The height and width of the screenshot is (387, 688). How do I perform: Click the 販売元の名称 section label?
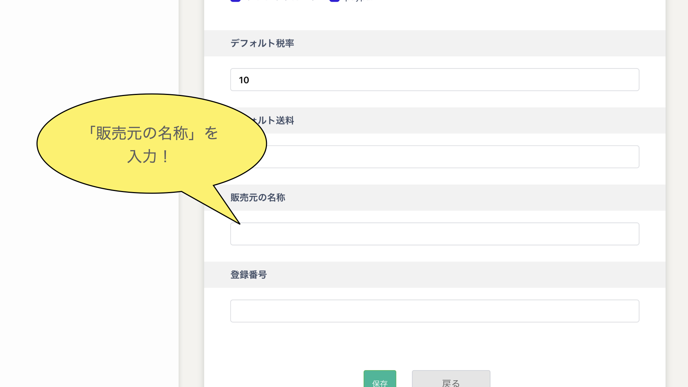(x=258, y=197)
